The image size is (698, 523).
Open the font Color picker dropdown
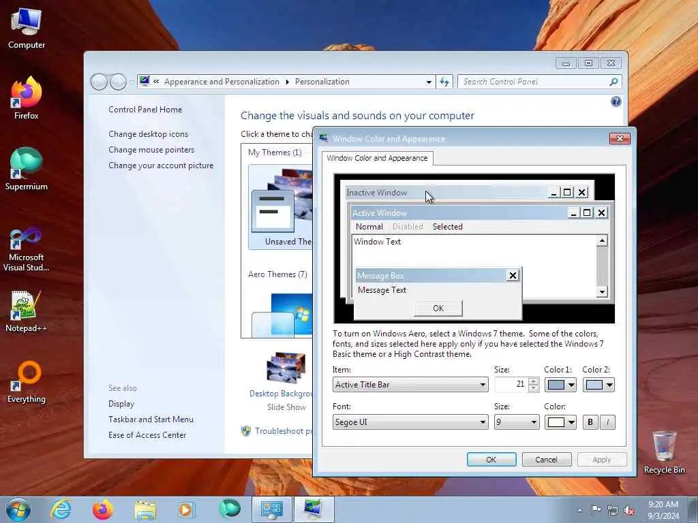click(x=560, y=422)
